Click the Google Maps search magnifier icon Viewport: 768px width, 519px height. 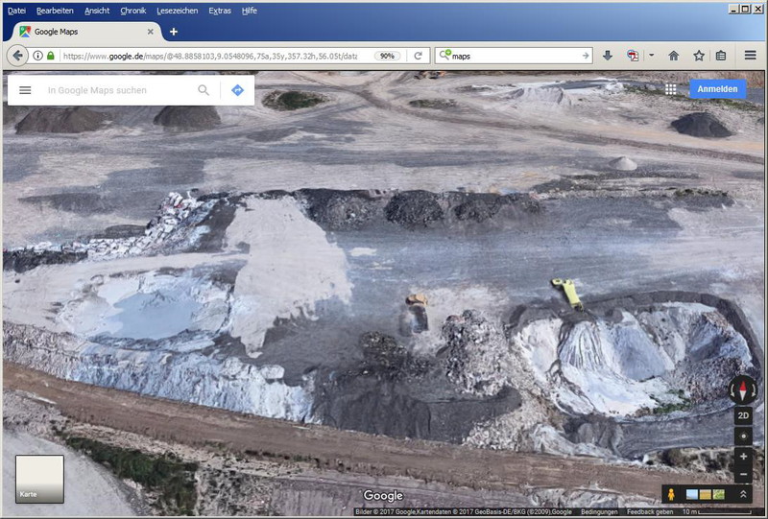click(204, 90)
